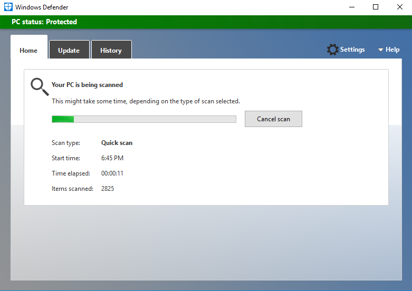Click the 6:45 PM start time value
Image resolution: width=412 pixels, height=291 pixels.
[x=112, y=158]
